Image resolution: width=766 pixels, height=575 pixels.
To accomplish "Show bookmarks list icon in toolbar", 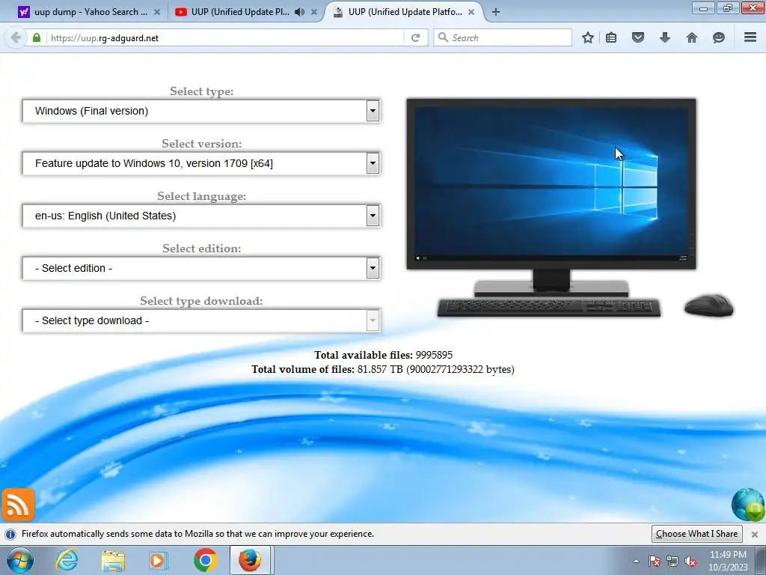I will [611, 37].
